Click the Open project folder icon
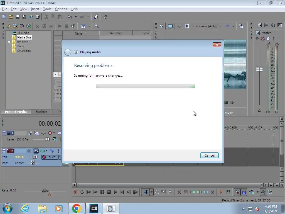This screenshot has height=214, width=285. click(x=11, y=17)
